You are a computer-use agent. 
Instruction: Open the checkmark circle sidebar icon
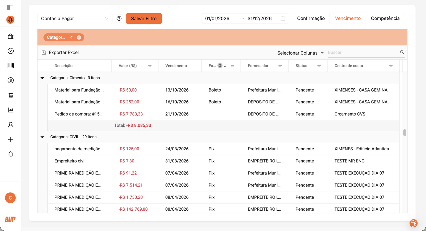[x=11, y=51]
